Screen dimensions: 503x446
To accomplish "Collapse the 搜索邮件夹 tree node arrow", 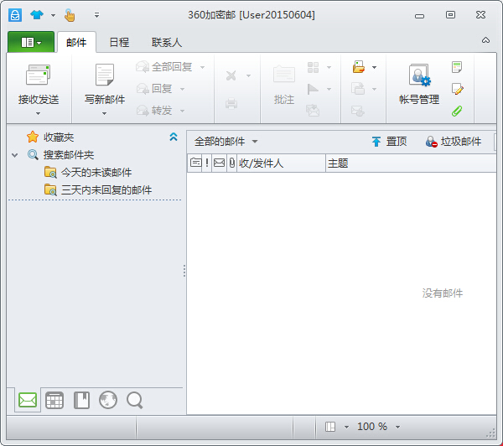I will [14, 155].
